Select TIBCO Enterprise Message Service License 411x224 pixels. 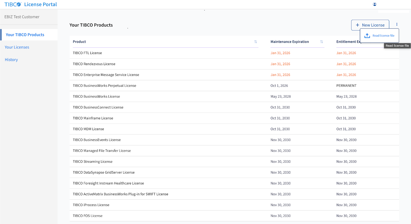106,75
